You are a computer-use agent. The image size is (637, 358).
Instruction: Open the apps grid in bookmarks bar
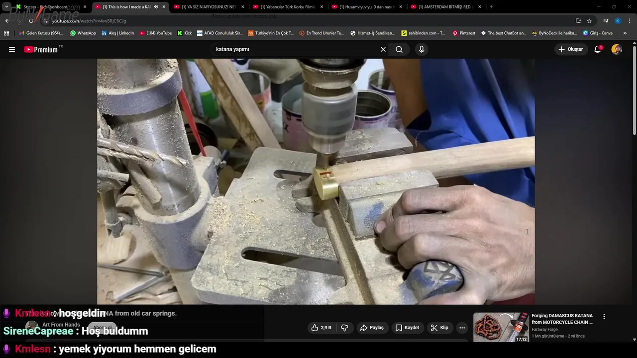pyautogui.click(x=6, y=33)
